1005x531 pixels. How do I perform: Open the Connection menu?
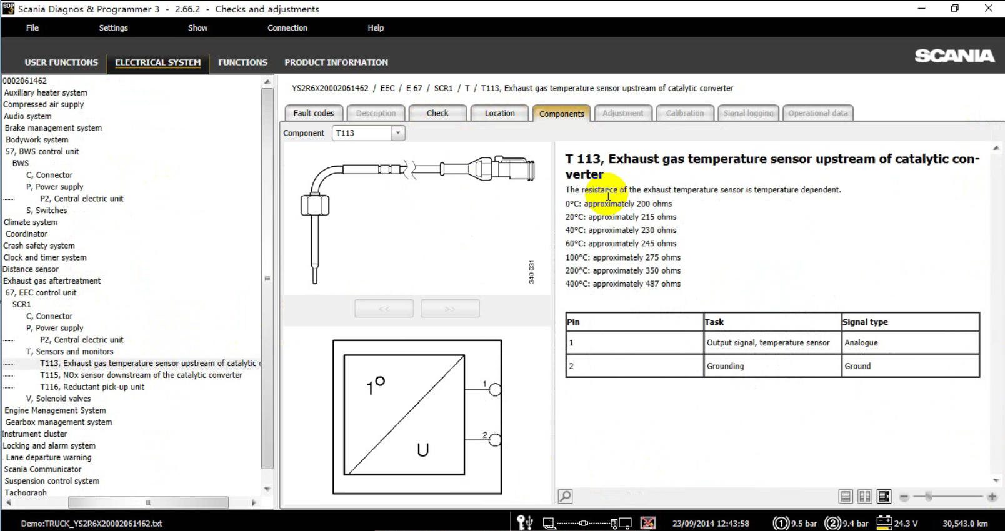pyautogui.click(x=287, y=28)
